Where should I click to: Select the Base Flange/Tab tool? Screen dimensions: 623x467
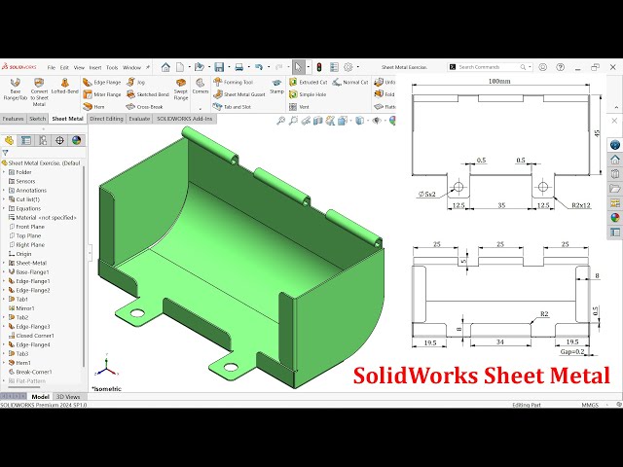click(x=16, y=90)
